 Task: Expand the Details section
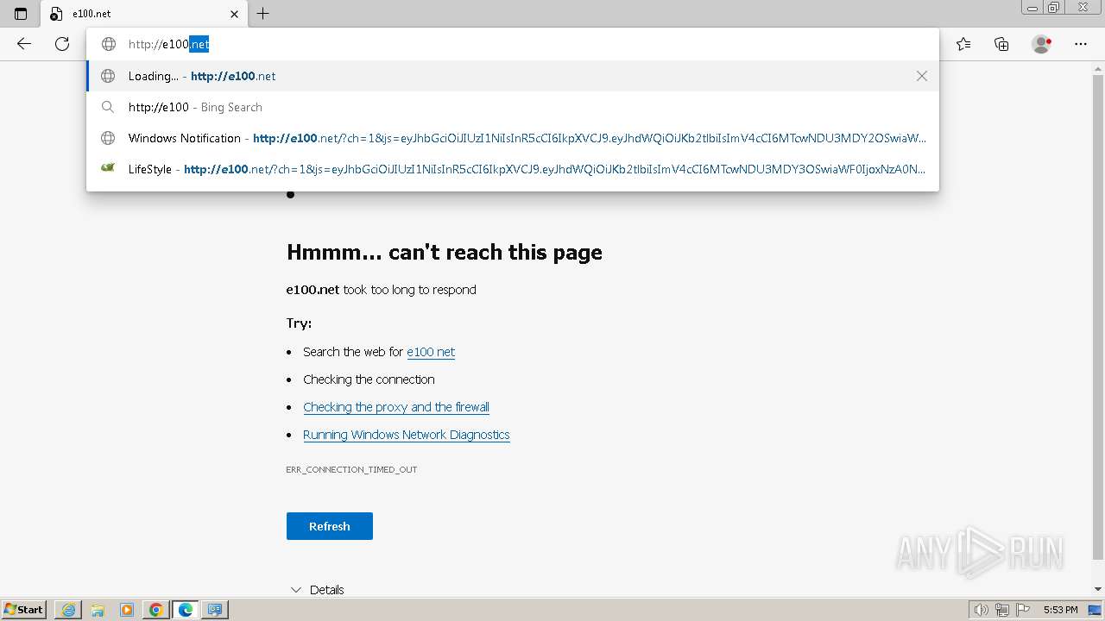pos(317,590)
